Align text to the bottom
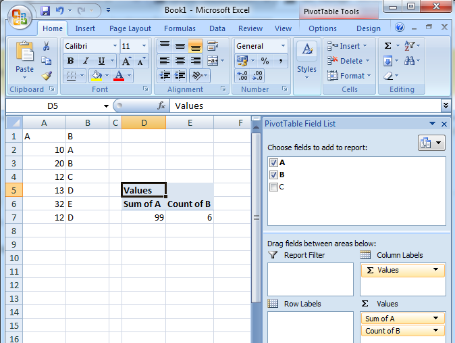The height and width of the screenshot is (343, 455). click(x=196, y=46)
